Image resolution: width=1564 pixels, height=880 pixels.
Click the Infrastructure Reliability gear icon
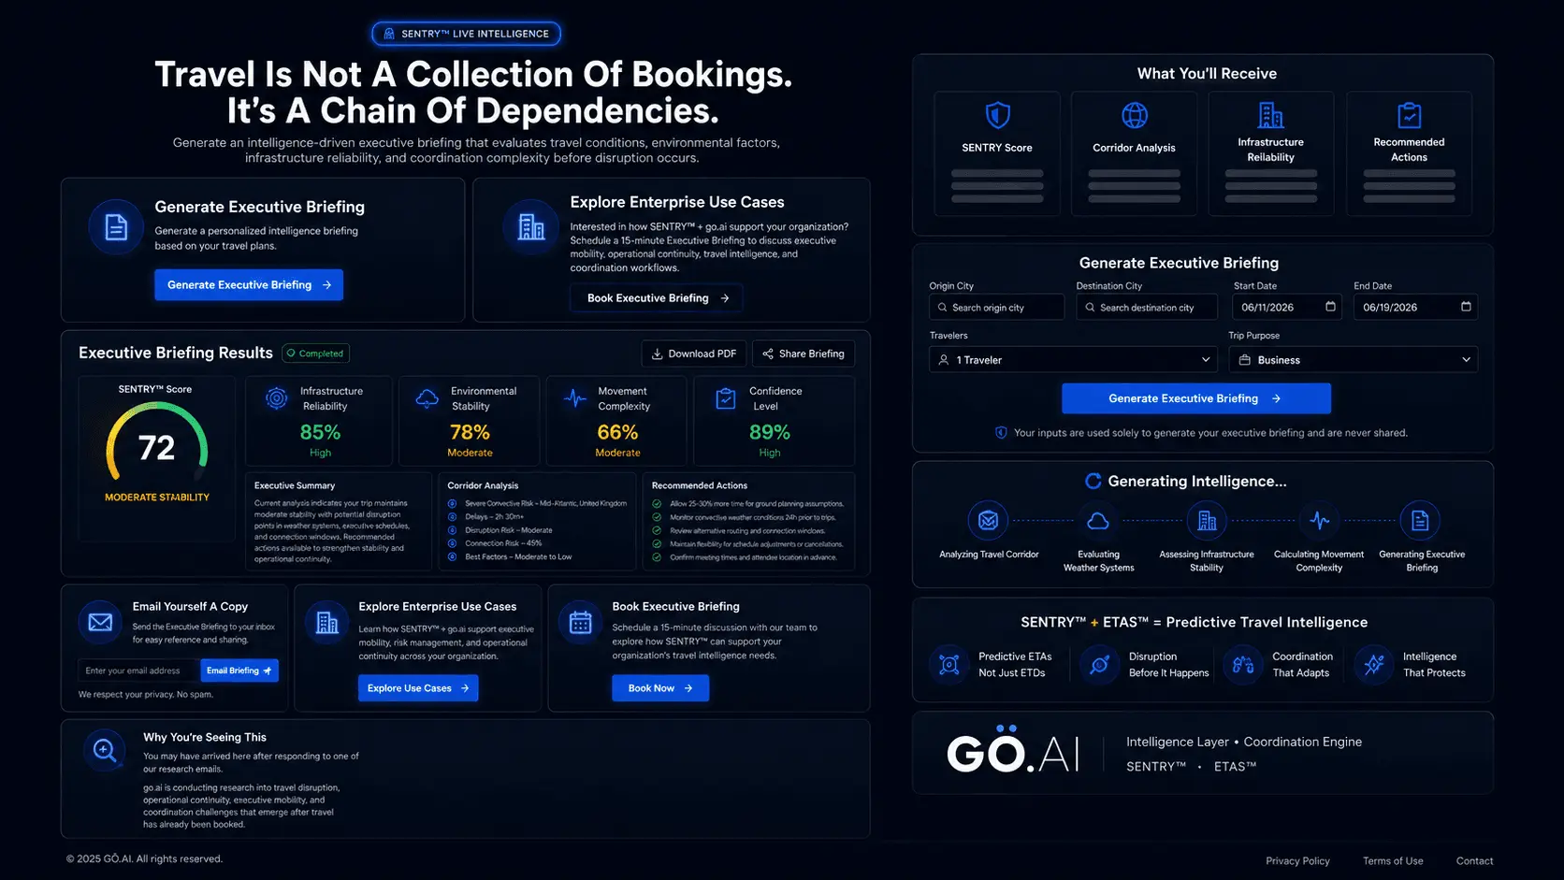click(x=277, y=398)
